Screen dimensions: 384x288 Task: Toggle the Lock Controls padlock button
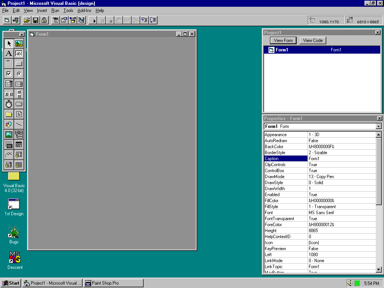(44, 20)
